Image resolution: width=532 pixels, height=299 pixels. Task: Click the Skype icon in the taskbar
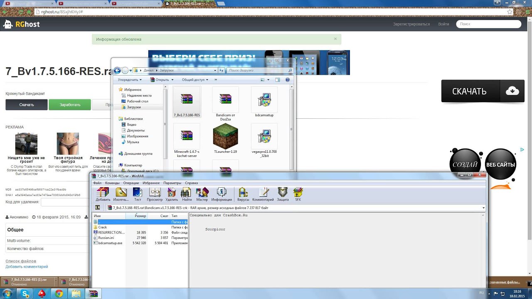25,294
